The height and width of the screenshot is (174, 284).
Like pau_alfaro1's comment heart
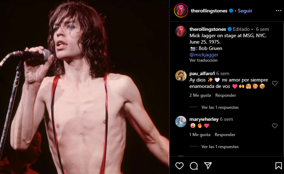(274, 83)
